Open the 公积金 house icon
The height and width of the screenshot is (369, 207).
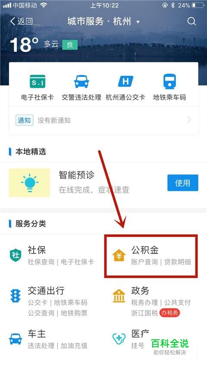coord(119,256)
